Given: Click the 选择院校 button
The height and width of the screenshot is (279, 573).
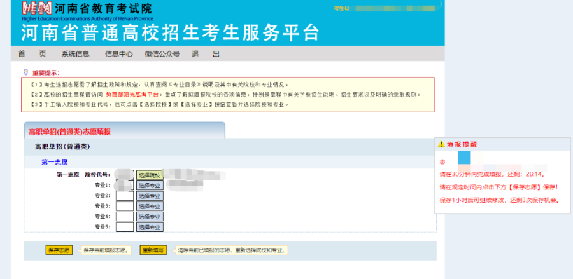Looking at the screenshot, I should 150,175.
